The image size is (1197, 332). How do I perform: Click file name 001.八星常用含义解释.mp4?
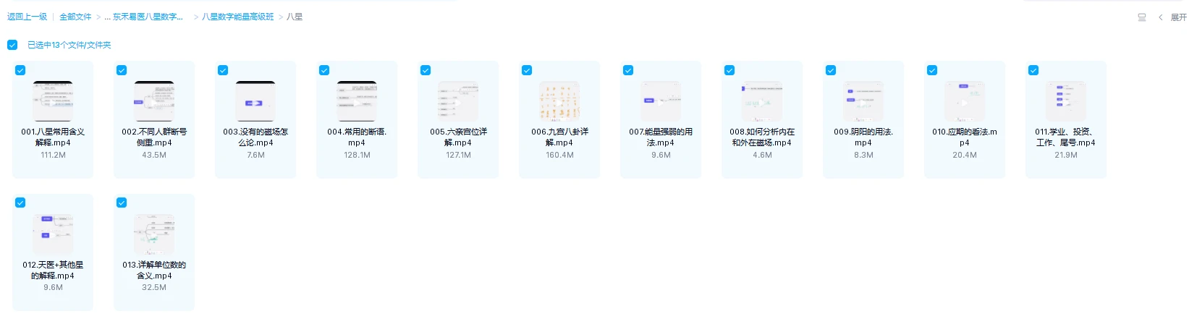tap(53, 137)
